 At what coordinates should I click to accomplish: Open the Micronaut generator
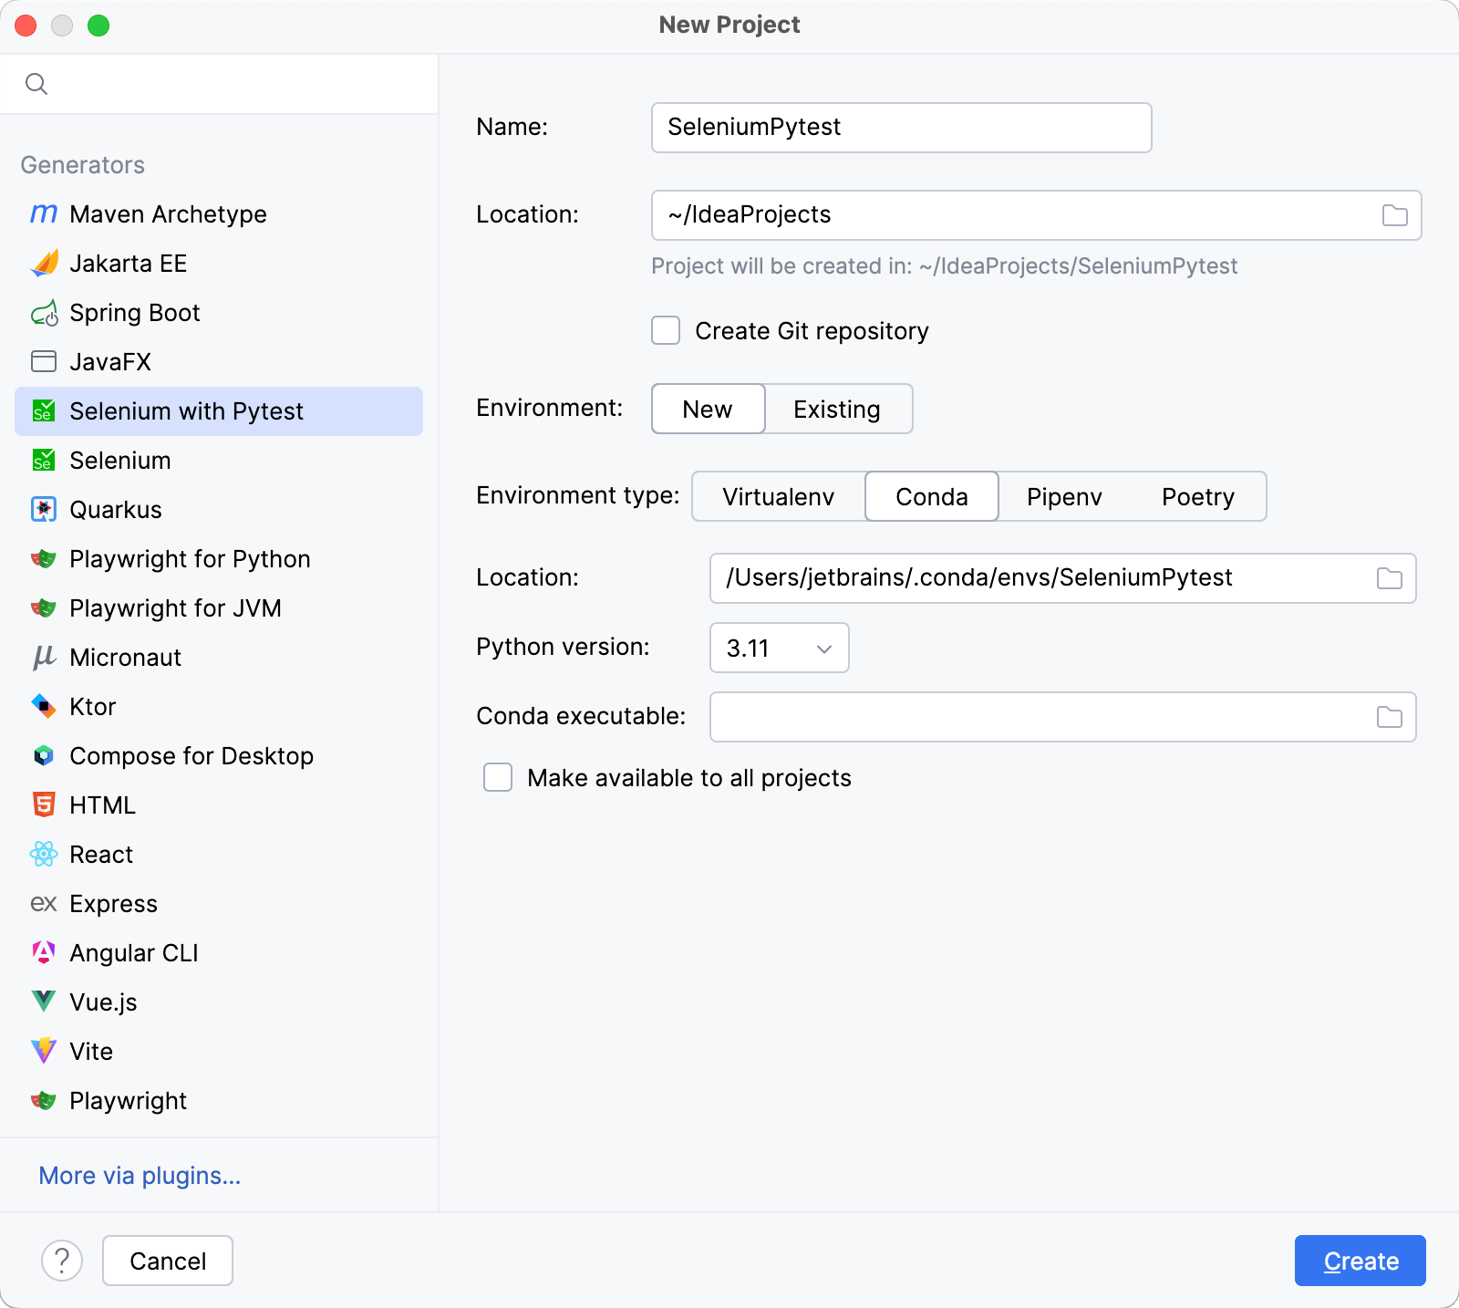tap(125, 657)
